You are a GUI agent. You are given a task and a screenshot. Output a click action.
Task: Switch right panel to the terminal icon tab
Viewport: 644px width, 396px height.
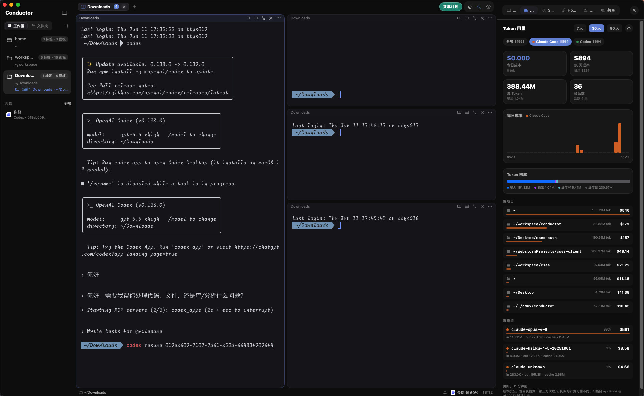click(511, 10)
